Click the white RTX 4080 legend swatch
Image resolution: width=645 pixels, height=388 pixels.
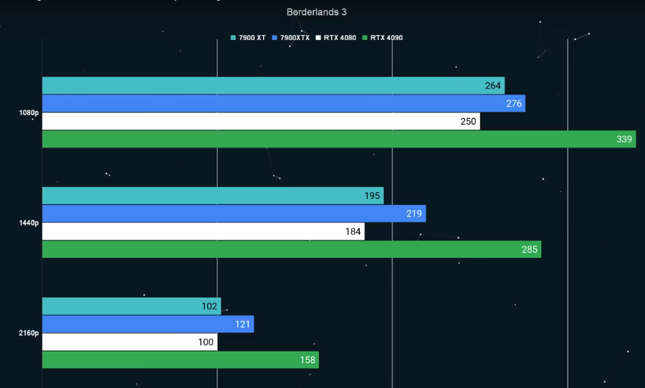[x=318, y=38]
